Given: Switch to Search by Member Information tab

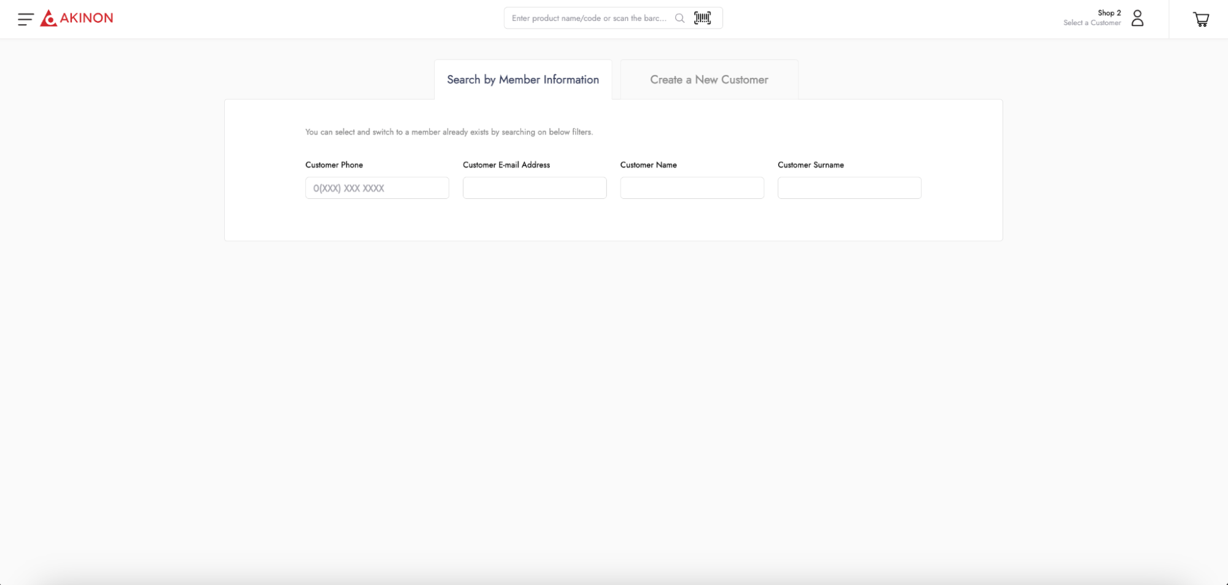Looking at the screenshot, I should tap(523, 80).
